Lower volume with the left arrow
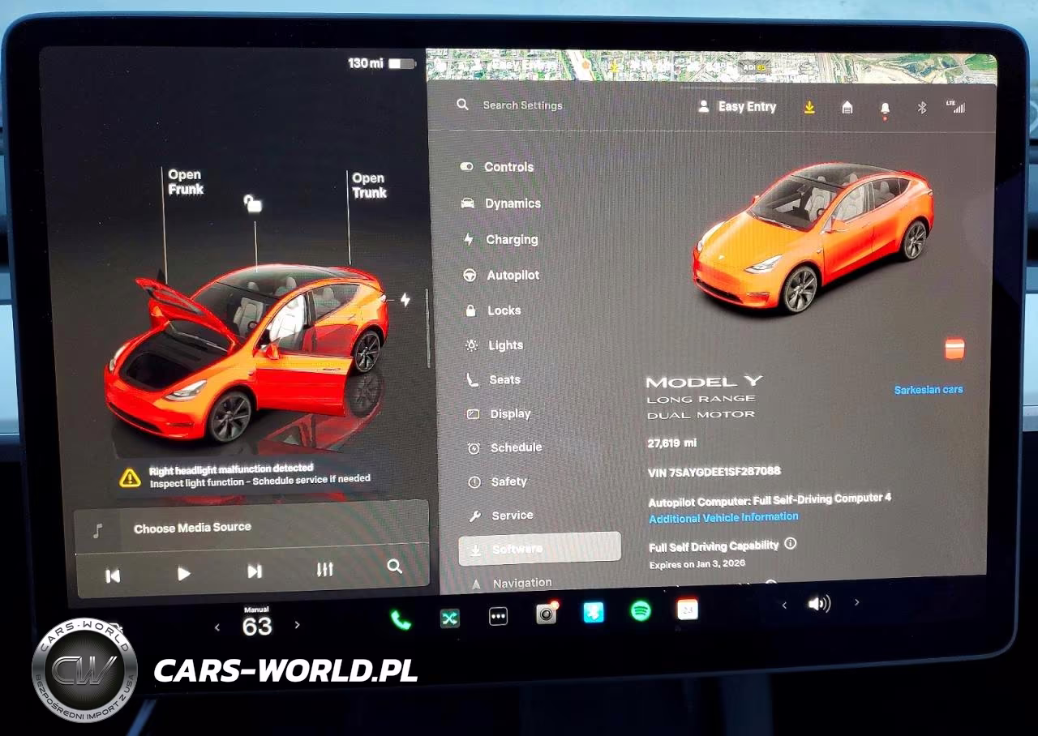This screenshot has height=736, width=1038. (x=784, y=605)
